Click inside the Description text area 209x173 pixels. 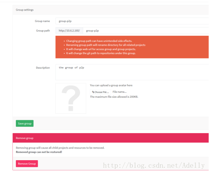[x=132, y=72]
